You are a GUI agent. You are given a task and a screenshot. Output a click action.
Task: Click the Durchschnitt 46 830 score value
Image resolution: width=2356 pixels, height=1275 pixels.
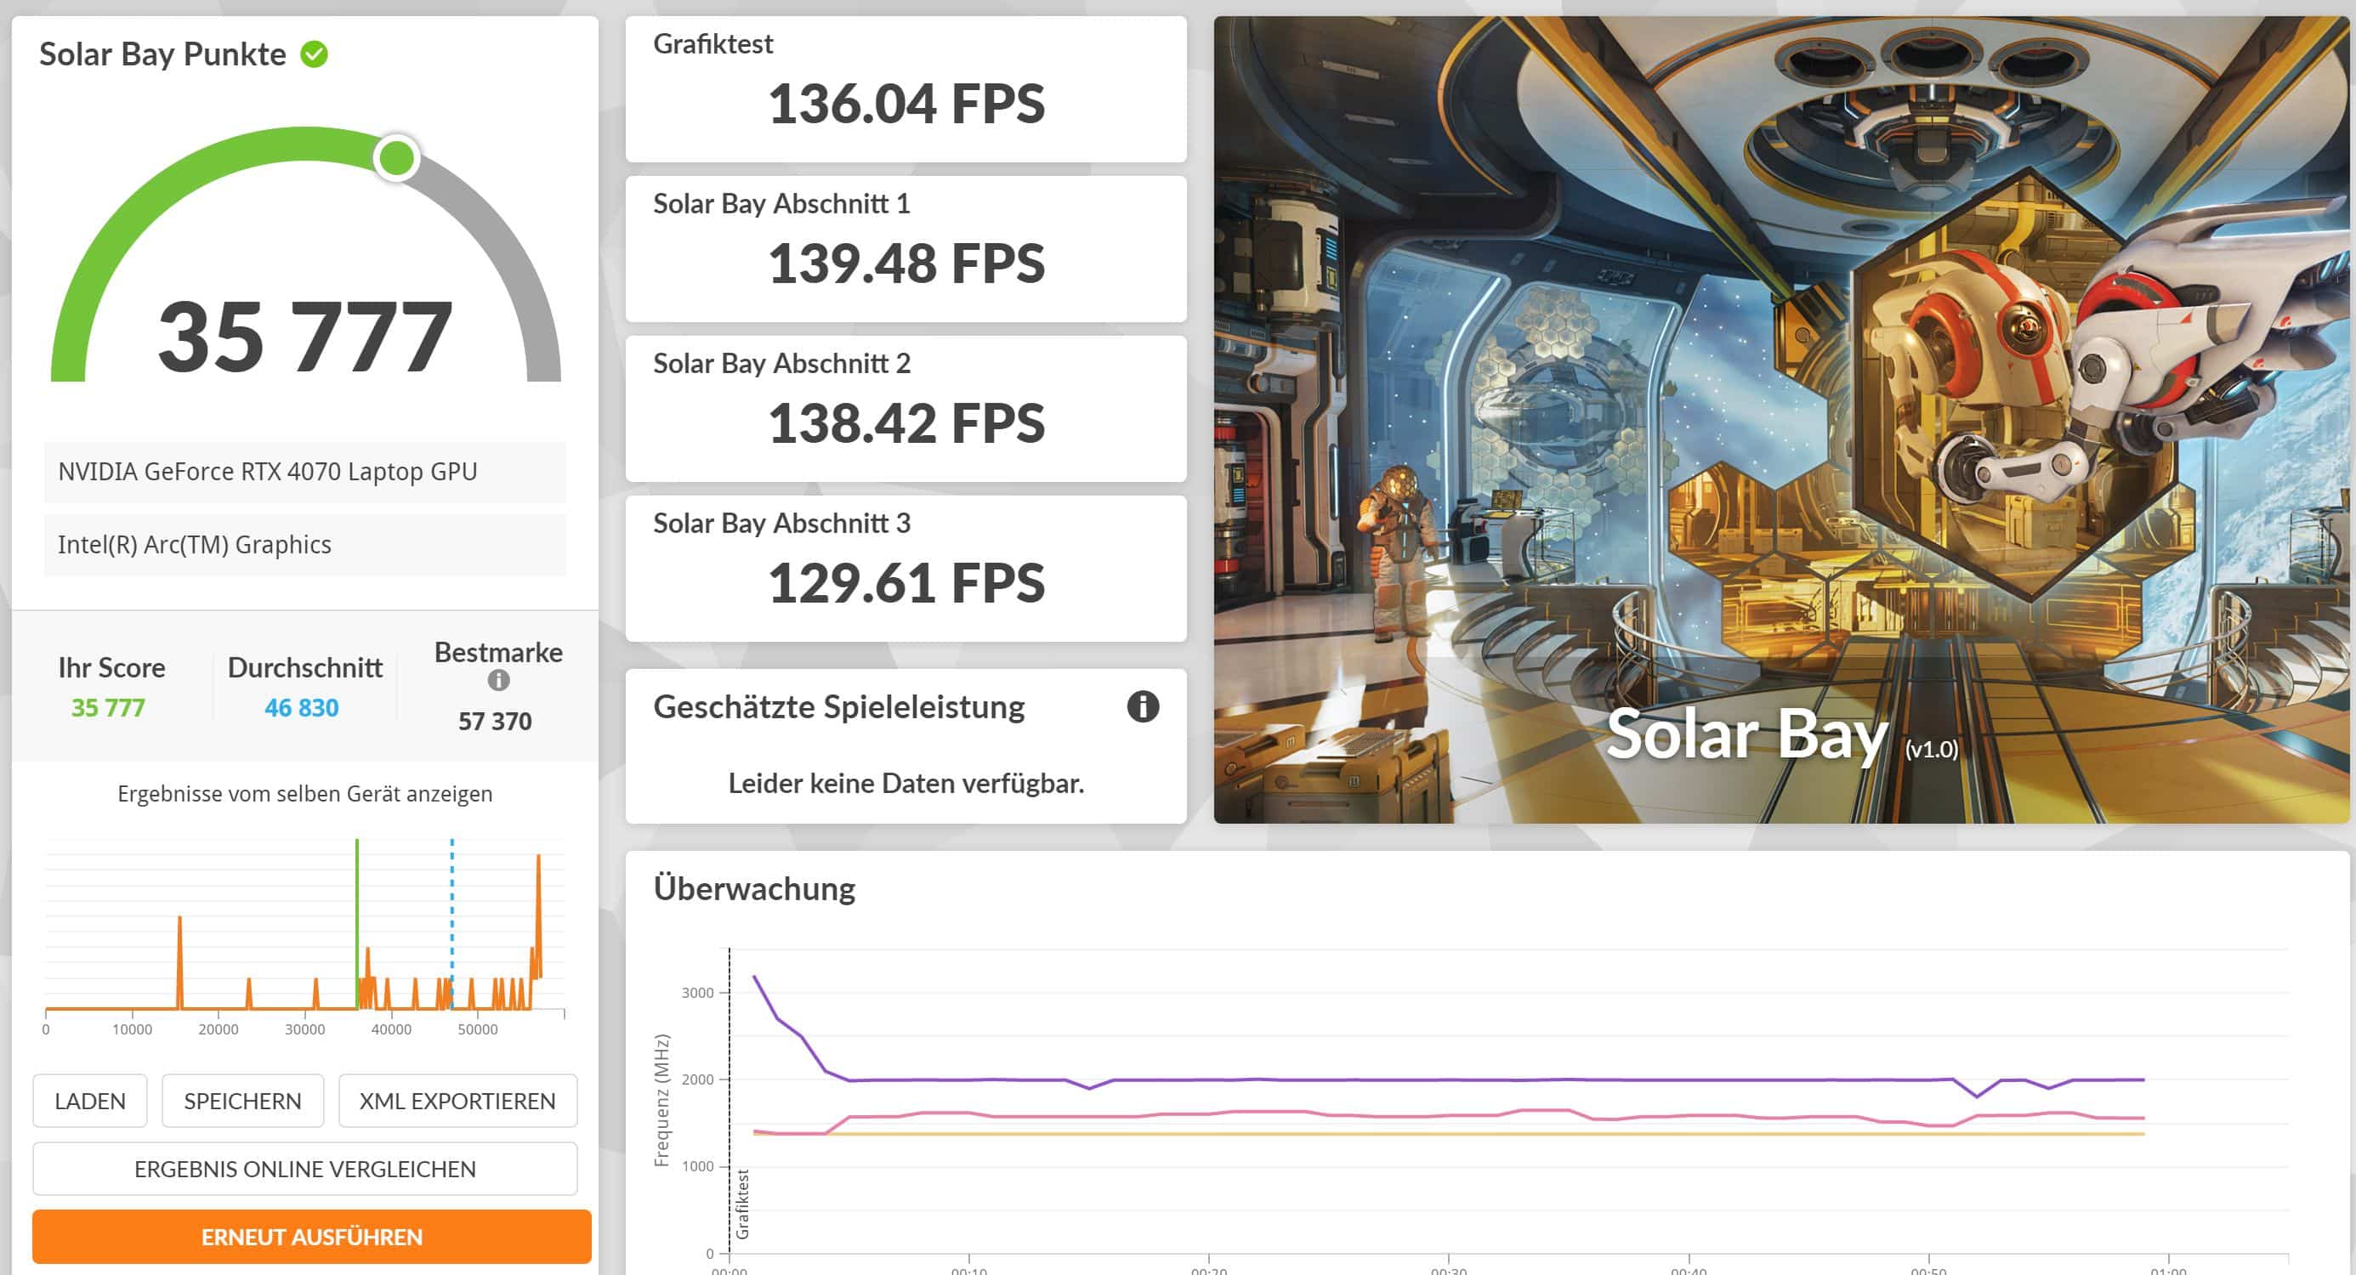pos(302,708)
